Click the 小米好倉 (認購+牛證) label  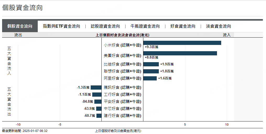(x=122, y=45)
